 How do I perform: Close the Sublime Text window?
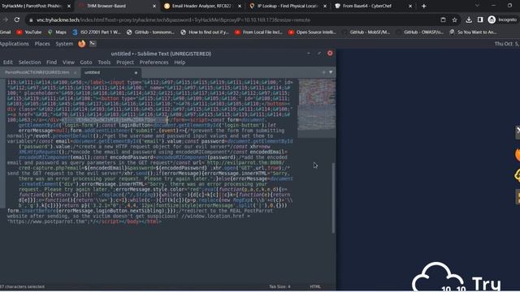pos(330,54)
